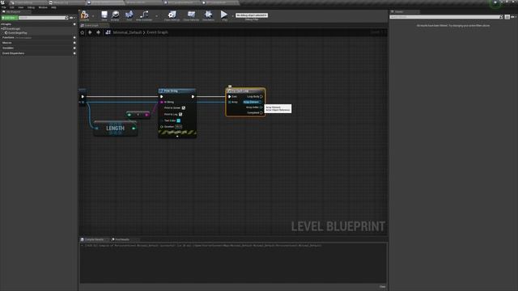Open the Help menu
This screenshot has width=518, height=291.
pos(53,7)
